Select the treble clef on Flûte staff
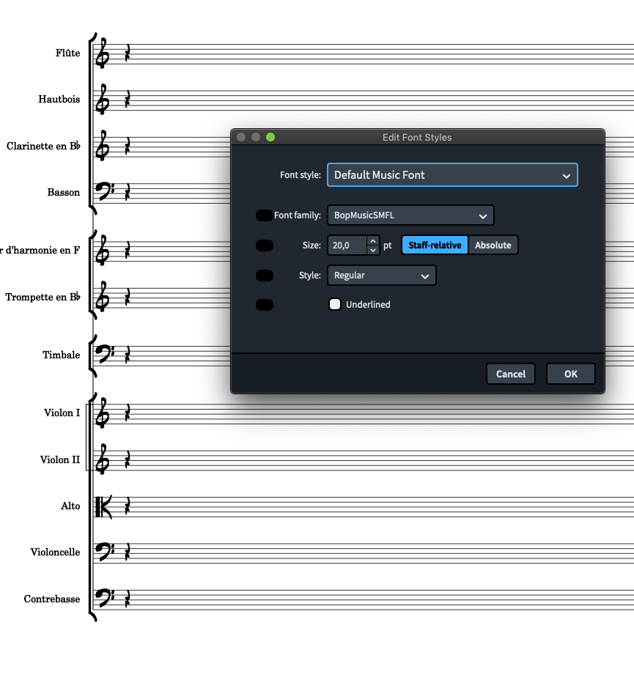The width and height of the screenshot is (634, 683). coord(102,53)
